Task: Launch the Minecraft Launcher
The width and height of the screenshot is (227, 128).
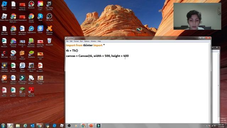Action: [22, 92]
